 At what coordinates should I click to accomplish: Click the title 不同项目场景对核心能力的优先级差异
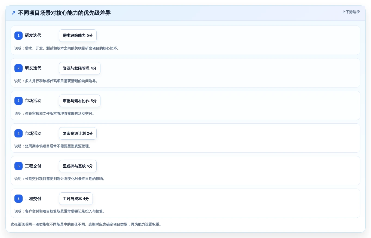[65, 13]
